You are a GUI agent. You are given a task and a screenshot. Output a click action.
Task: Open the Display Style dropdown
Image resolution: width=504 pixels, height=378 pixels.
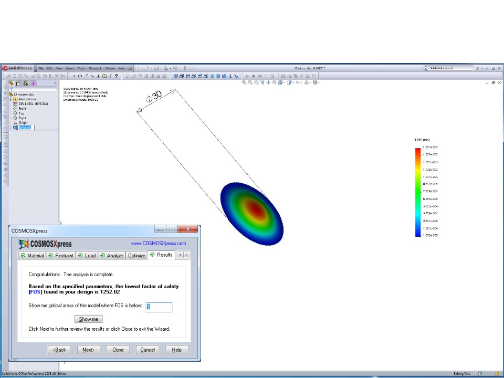[x=290, y=82]
